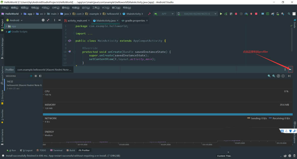Switch to the activity_main.xml tab
The width and height of the screenshot is (297, 159).
[77, 21]
